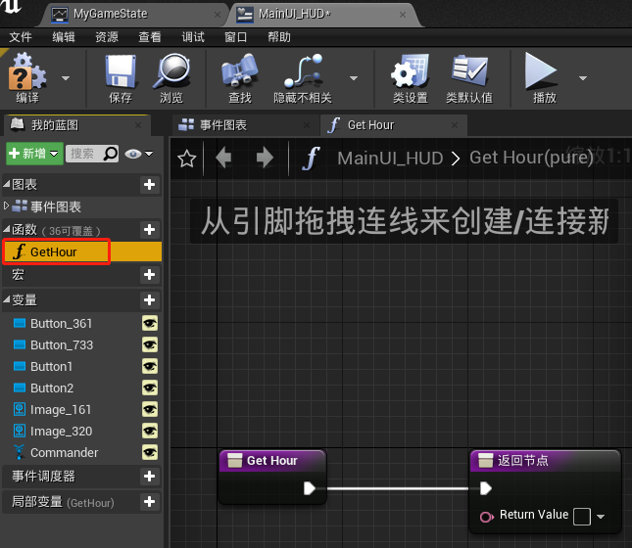Toggle visibility eye for Button1
The height and width of the screenshot is (548, 632).
pyautogui.click(x=150, y=366)
